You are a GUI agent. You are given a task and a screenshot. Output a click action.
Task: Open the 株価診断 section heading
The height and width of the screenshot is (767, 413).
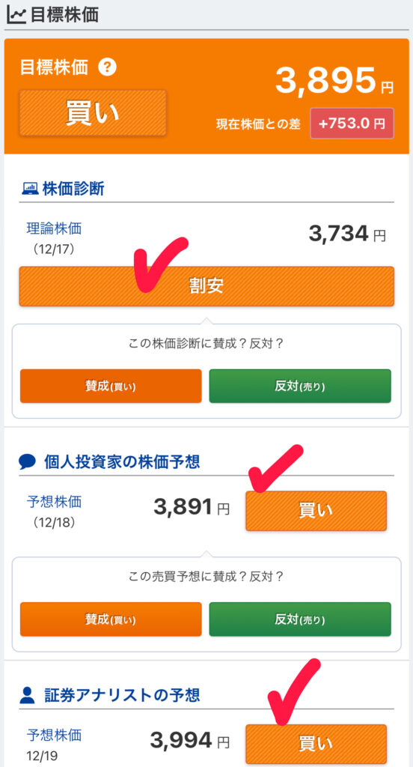click(73, 189)
